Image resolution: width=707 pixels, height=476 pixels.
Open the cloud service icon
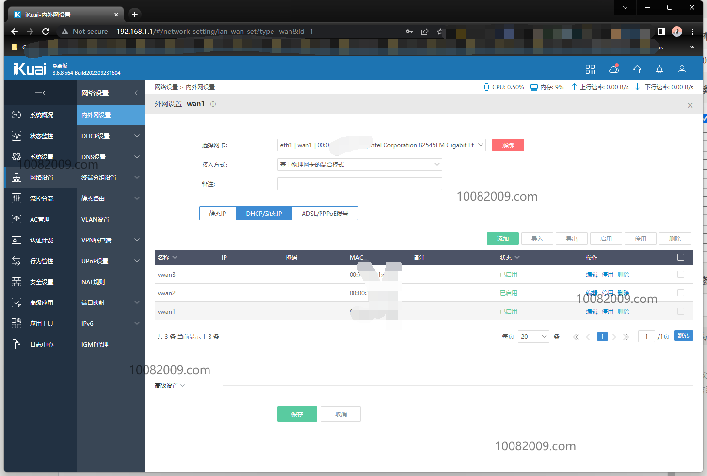[x=614, y=69]
